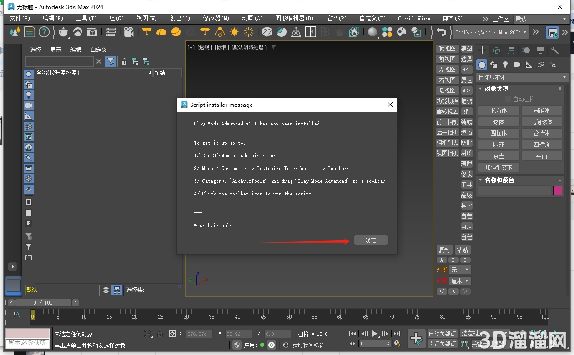
Task: Open the 工作区 默认 dropdown
Action: point(540,19)
